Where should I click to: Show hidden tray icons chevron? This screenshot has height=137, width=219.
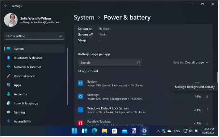click(x=158, y=131)
